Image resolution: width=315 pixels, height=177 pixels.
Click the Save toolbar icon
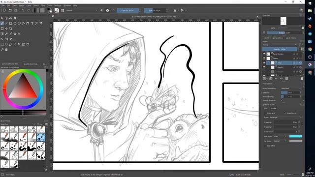point(16,10)
